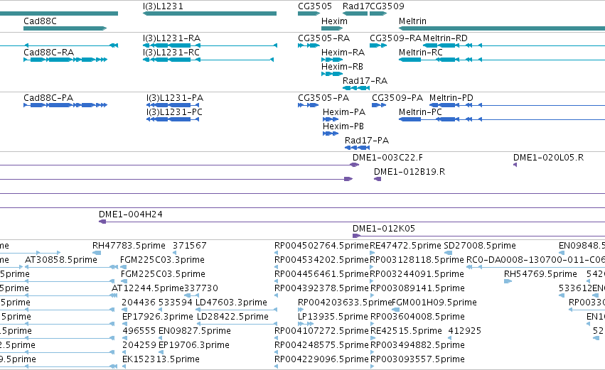
Task: Select the Hexim-RA transcript label
Action: tap(343, 53)
